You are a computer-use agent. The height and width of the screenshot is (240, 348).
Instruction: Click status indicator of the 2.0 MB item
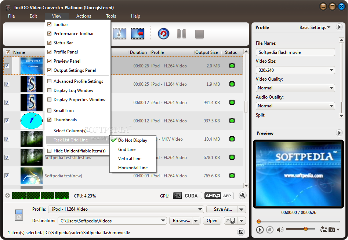pyautogui.click(x=232, y=66)
